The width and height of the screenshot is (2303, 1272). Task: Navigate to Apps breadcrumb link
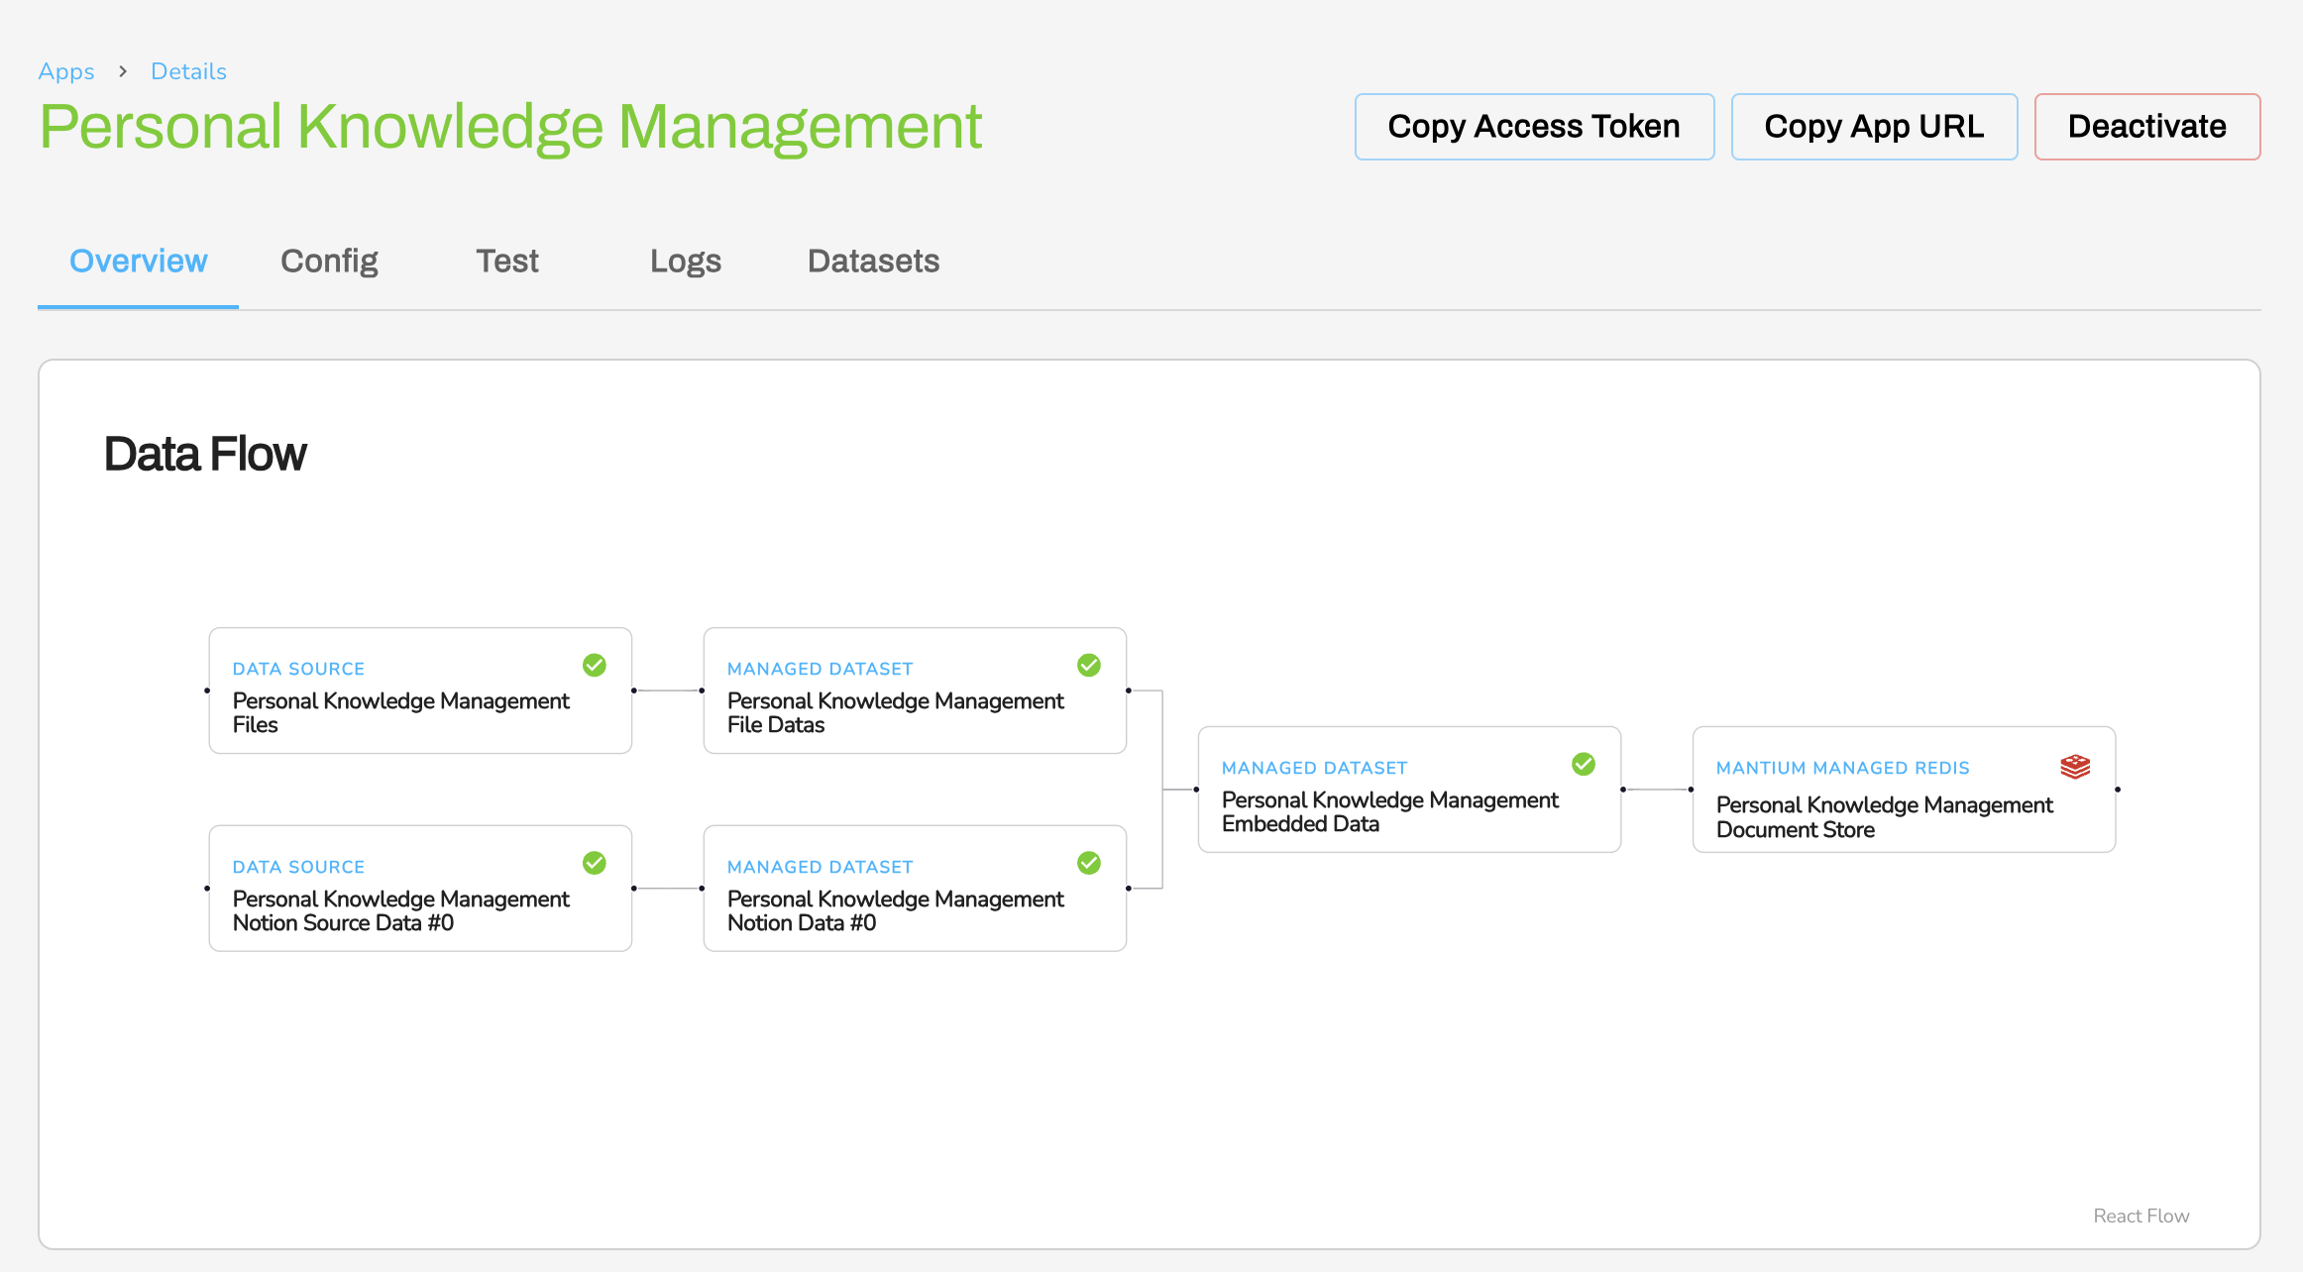[x=66, y=71]
